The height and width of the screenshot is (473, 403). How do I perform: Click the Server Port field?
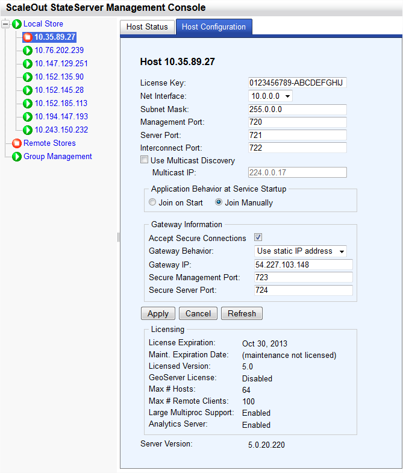click(x=298, y=135)
